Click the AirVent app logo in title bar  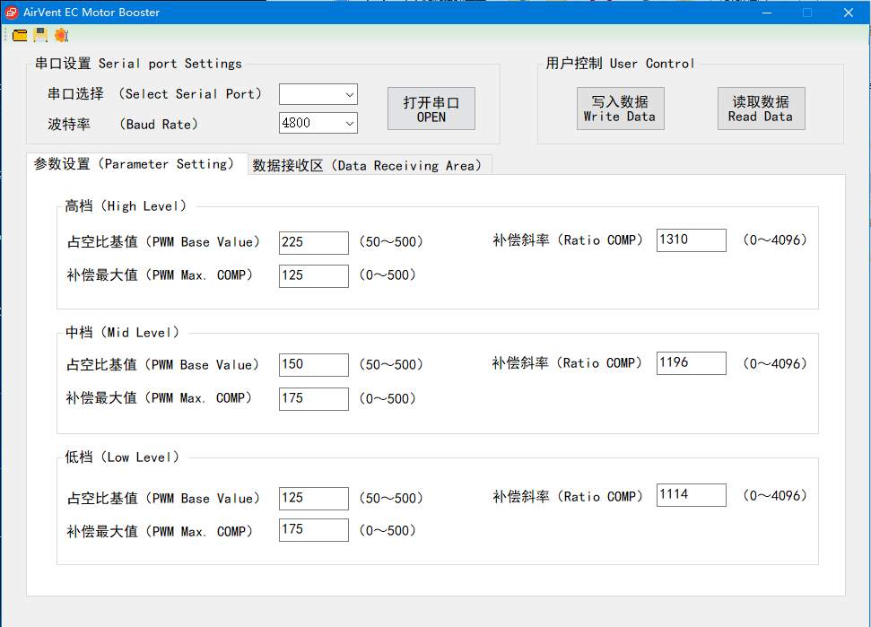tap(12, 13)
